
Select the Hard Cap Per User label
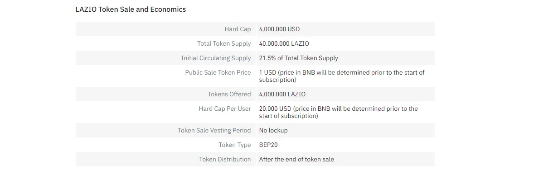(x=225, y=109)
